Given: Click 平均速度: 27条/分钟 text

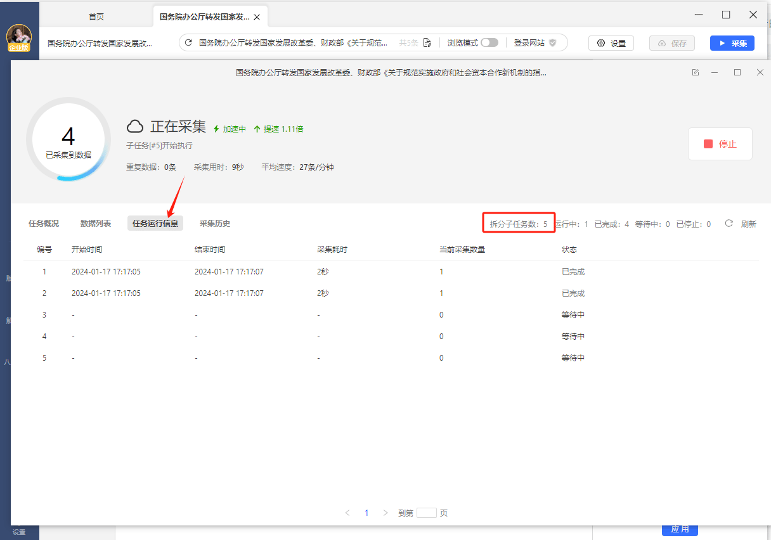Looking at the screenshot, I should click(297, 167).
